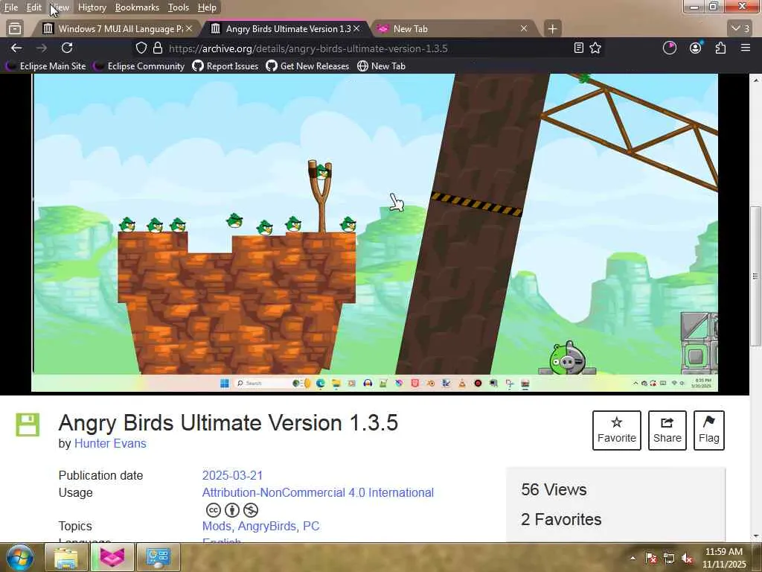
Task: Click the CC non-commercial icon
Action: (x=251, y=509)
